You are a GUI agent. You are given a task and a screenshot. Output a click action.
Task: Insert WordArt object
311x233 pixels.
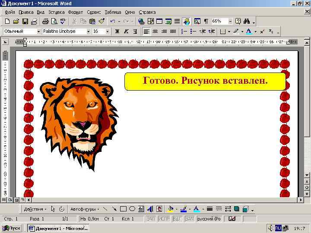(150, 209)
